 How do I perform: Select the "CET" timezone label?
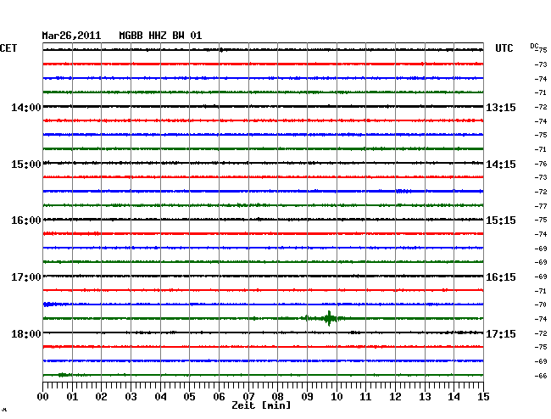(x=8, y=48)
